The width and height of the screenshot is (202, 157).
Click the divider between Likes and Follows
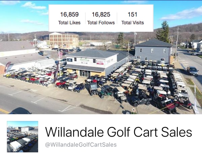(85, 18)
